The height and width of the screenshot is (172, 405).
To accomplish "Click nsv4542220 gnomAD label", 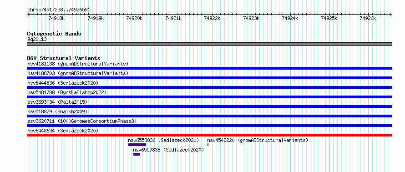I will 258,140.
